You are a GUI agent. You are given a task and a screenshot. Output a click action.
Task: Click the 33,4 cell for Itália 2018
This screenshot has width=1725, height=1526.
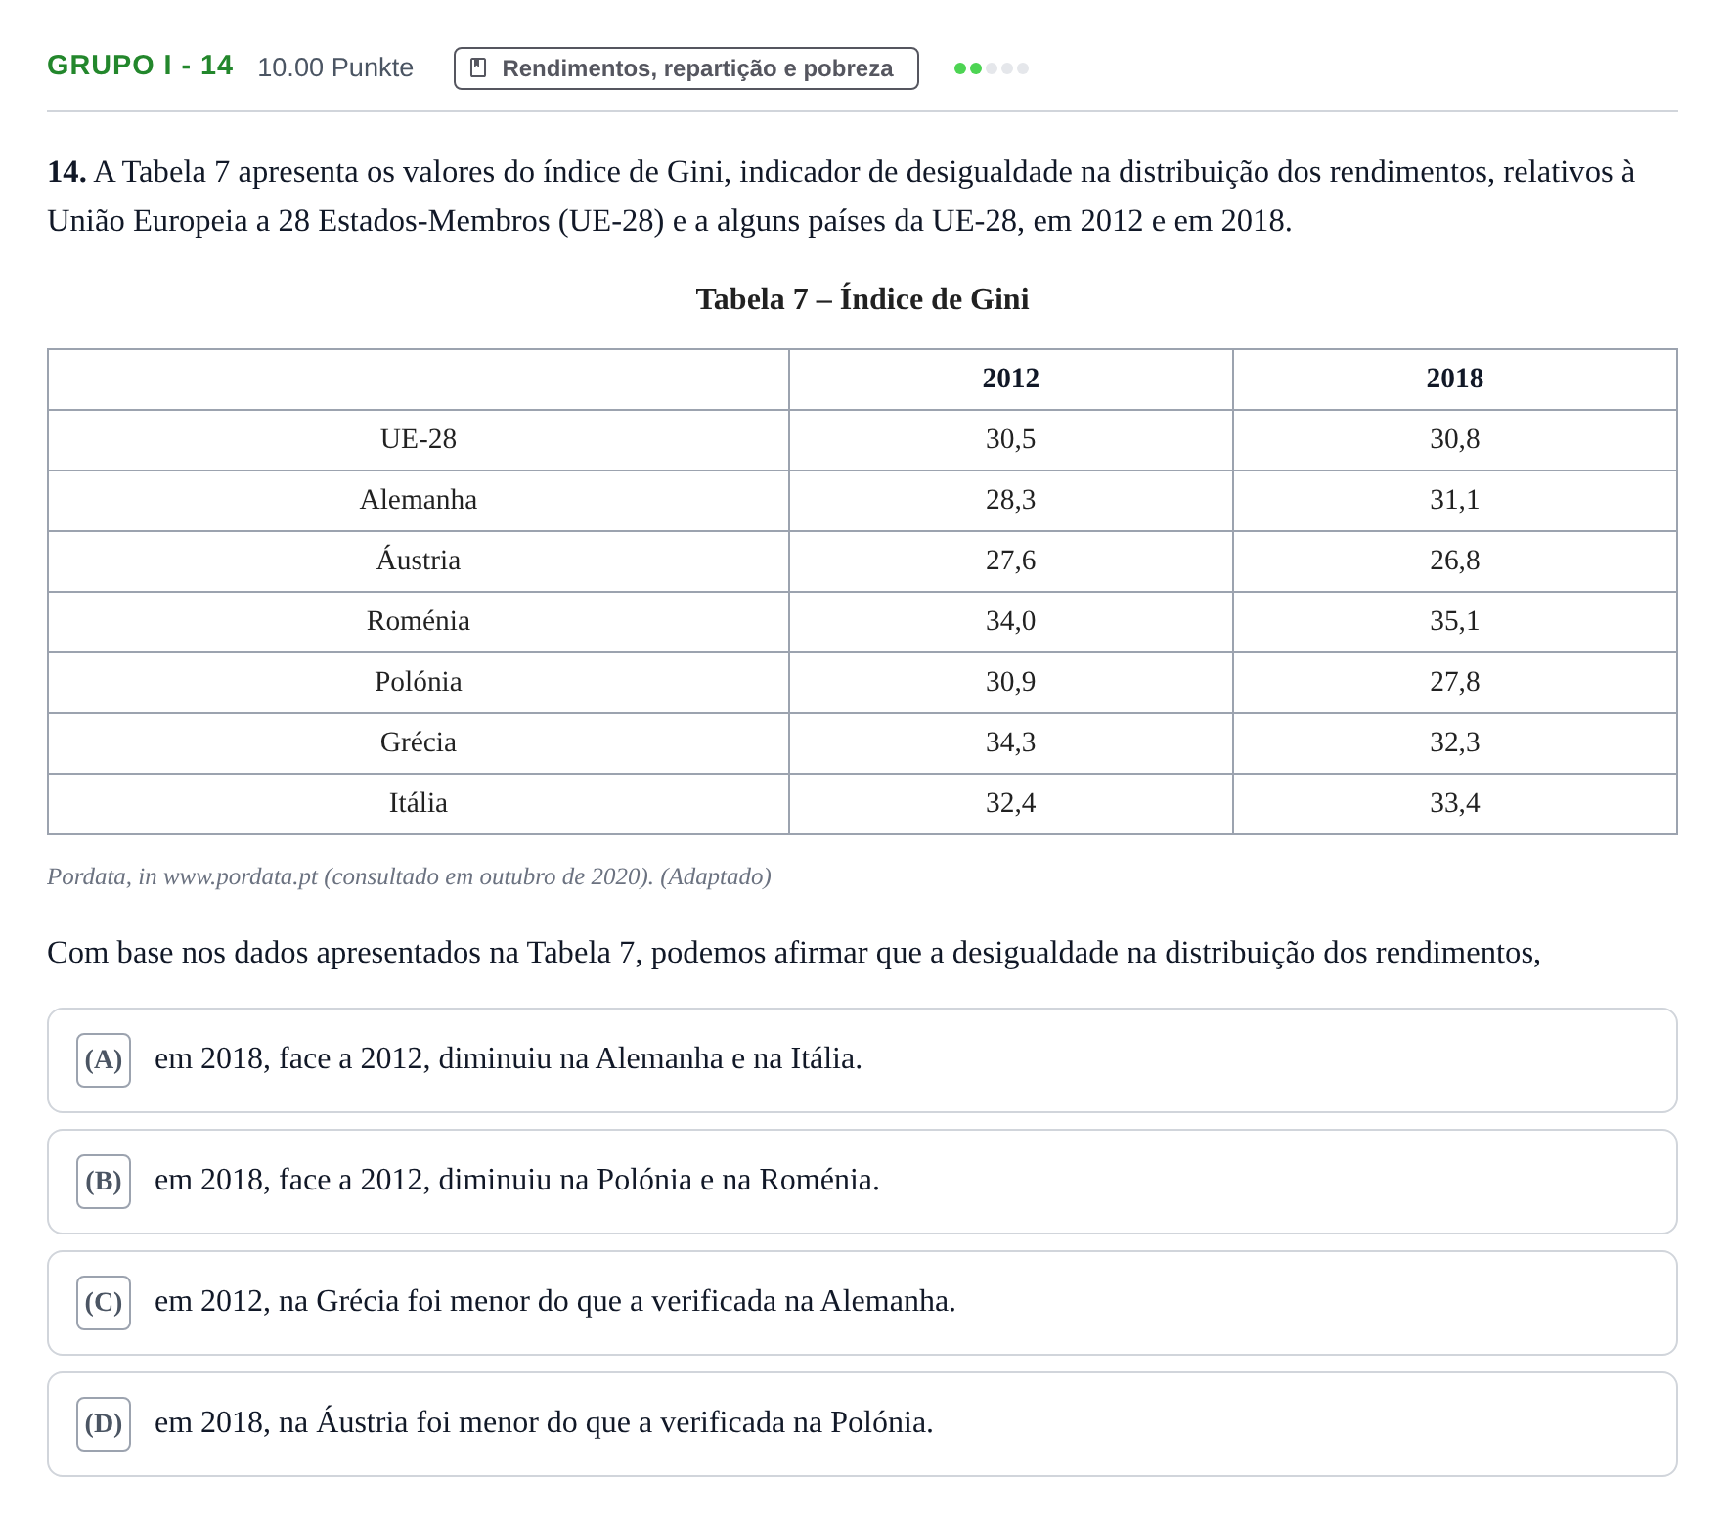[1454, 803]
